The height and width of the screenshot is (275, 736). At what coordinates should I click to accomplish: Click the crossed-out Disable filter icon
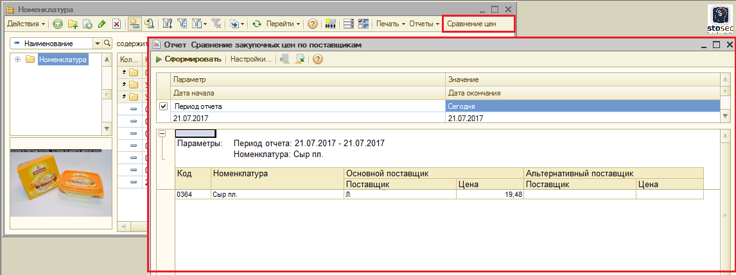coord(216,24)
